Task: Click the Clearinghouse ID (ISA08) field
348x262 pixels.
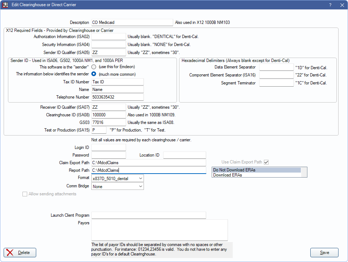Action: (108, 115)
